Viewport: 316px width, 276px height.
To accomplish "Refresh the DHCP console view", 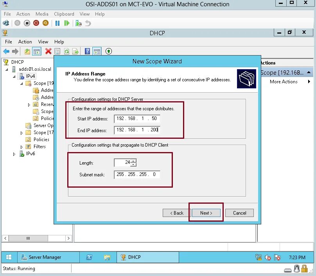I will [67, 51].
